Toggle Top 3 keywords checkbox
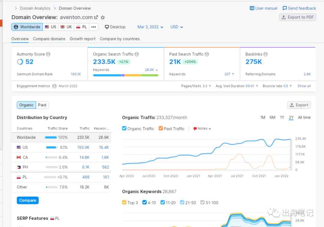This screenshot has width=324, height=227. tap(124, 202)
